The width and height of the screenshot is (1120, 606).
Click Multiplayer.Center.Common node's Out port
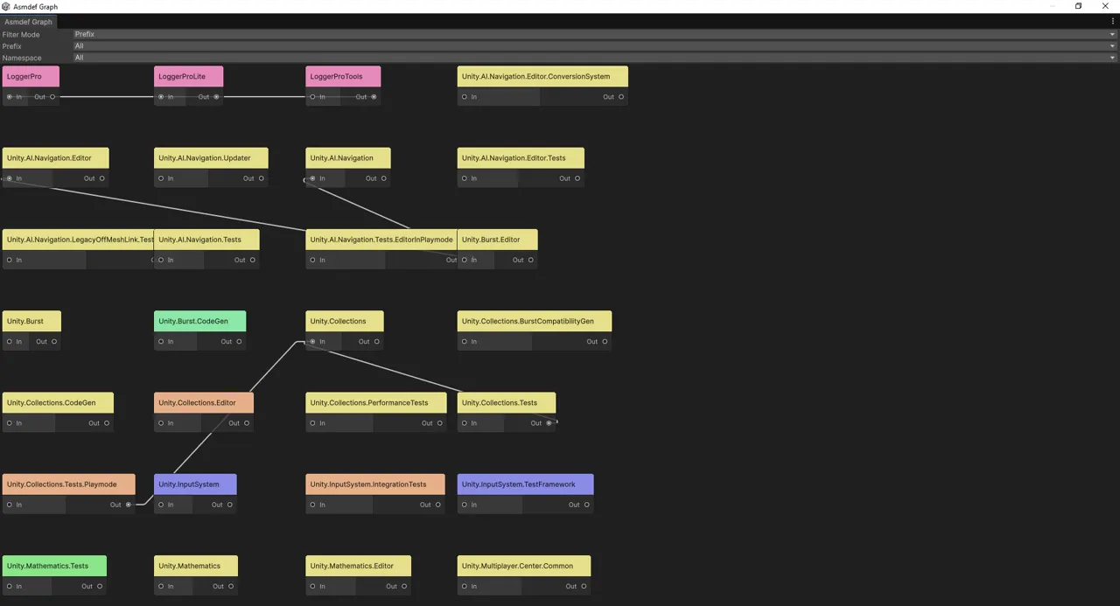tap(584, 587)
